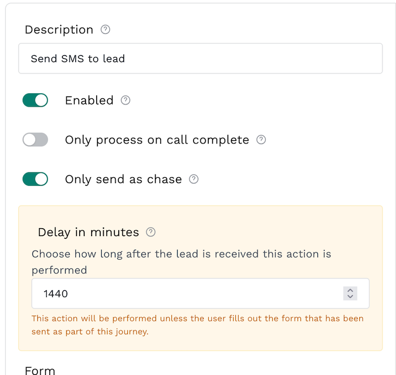Switch off the Only send as chase toggle
This screenshot has width=396, height=375.
tap(35, 180)
